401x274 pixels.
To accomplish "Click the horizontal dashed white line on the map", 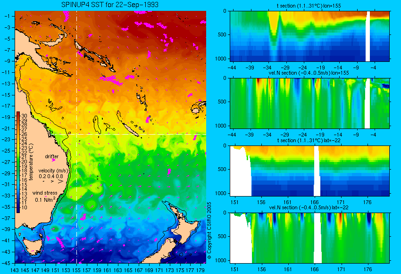I will pyautogui.click(x=128, y=134).
